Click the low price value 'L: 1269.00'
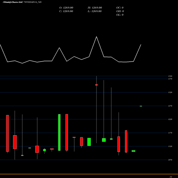 click(95, 11)
